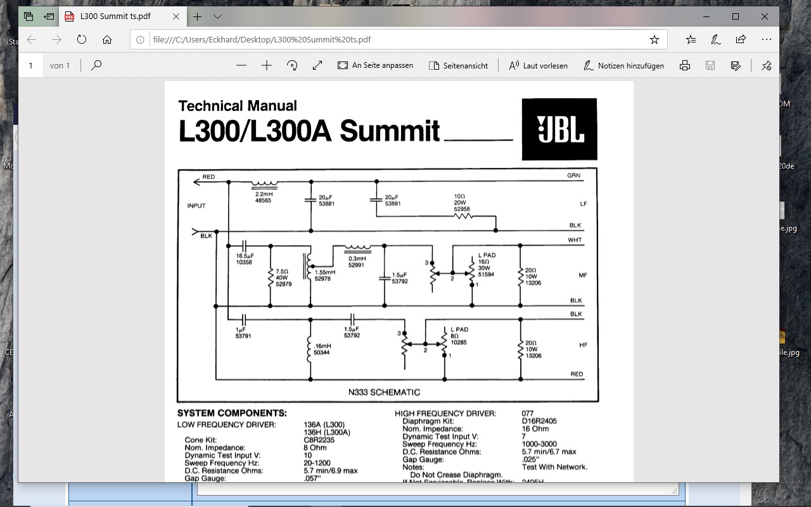Maximize the Edge window
Viewport: 811px width, 507px height.
click(736, 16)
